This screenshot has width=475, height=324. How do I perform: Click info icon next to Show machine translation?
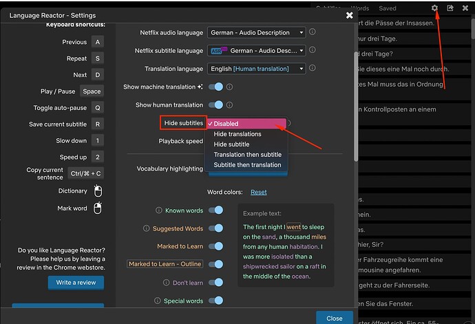click(x=230, y=87)
